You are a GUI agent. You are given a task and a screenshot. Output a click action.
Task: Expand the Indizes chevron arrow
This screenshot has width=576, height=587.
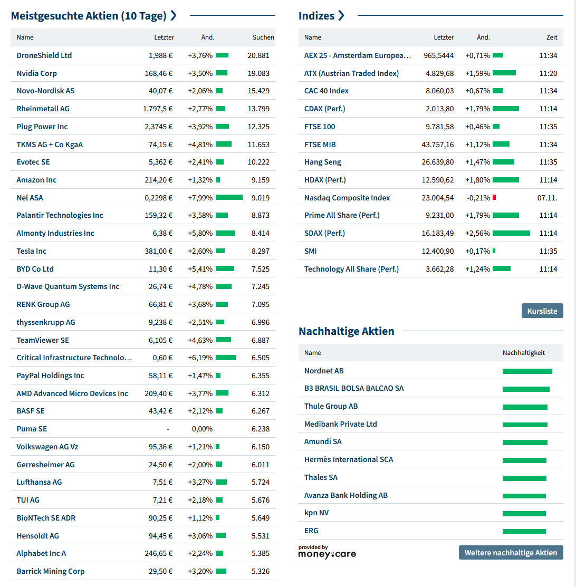coord(341,16)
